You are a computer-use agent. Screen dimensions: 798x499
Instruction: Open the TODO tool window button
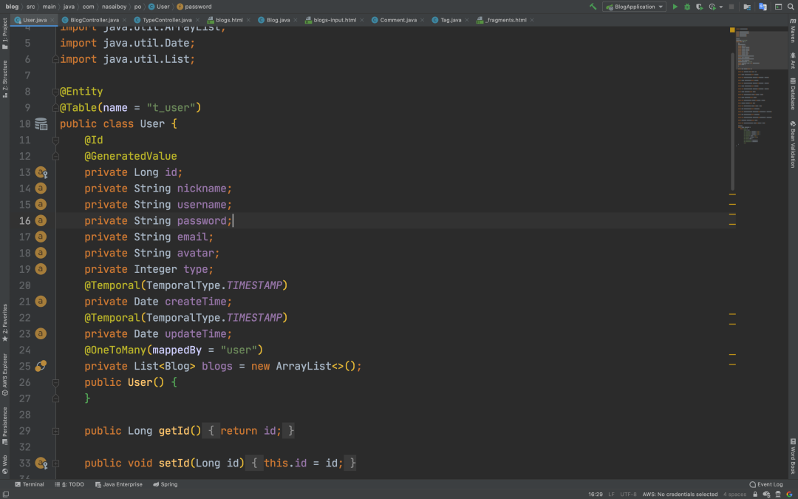(x=69, y=484)
